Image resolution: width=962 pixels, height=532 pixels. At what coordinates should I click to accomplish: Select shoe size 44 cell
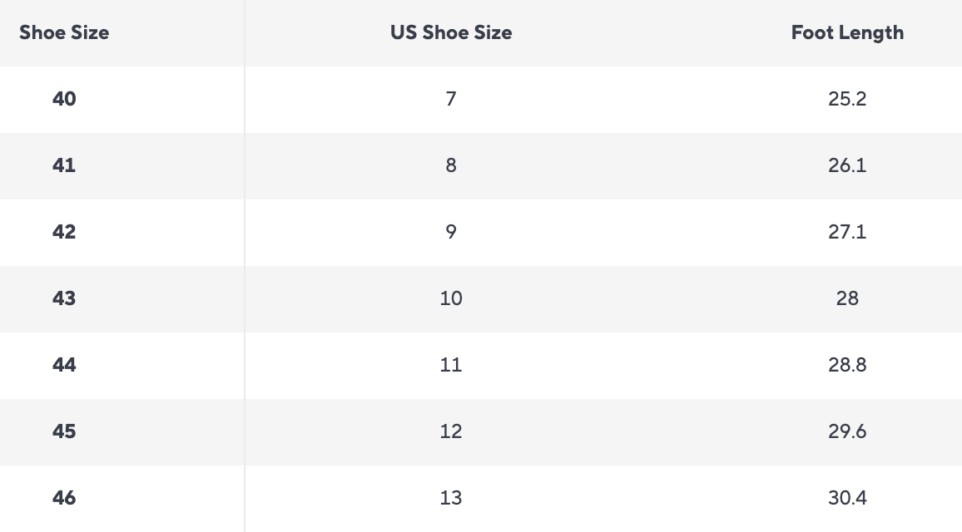point(64,365)
